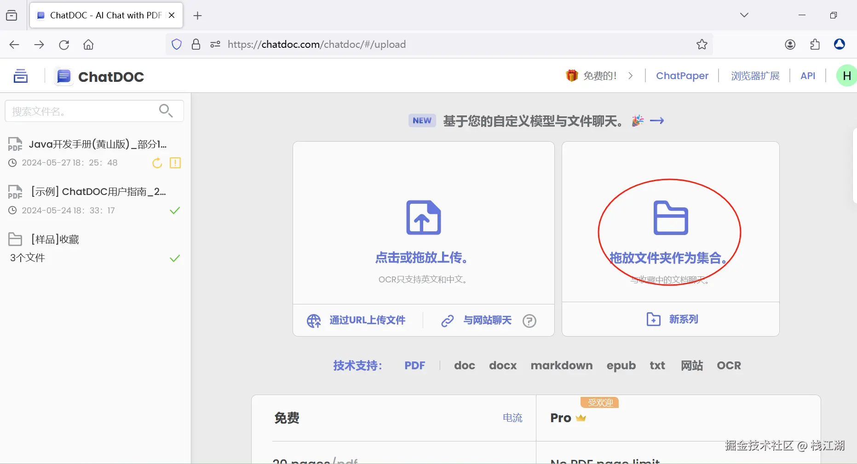Go back to the previous page

pyautogui.click(x=14, y=45)
